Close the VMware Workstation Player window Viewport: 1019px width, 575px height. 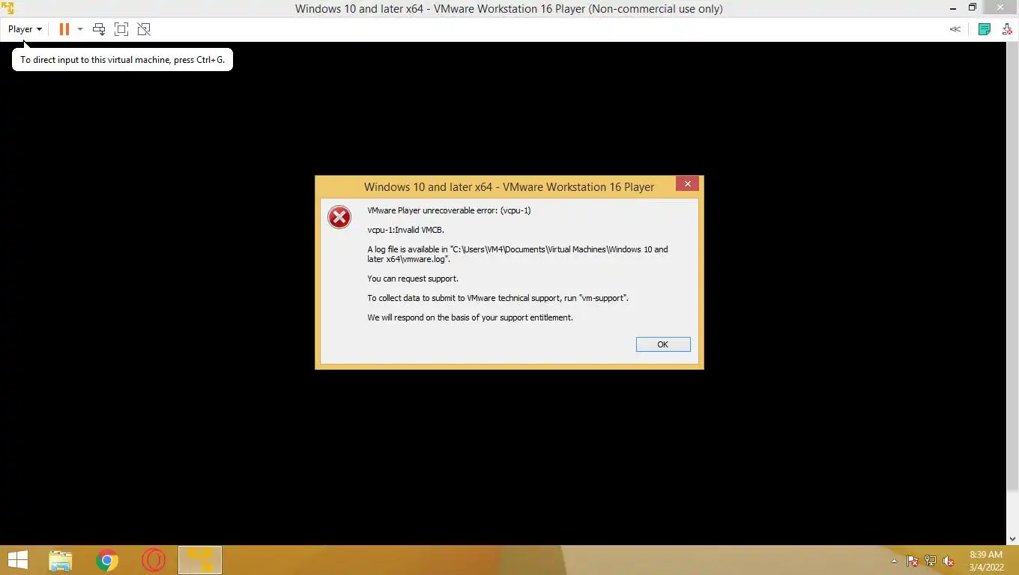click(1000, 8)
